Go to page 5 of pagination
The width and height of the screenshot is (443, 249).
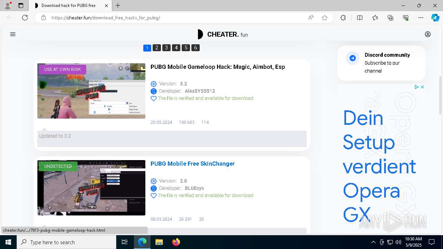(186, 48)
